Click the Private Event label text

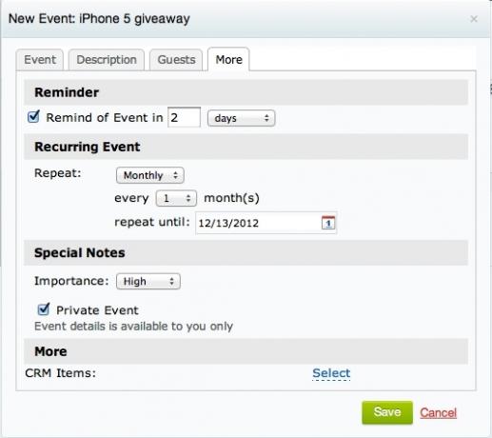click(x=97, y=310)
